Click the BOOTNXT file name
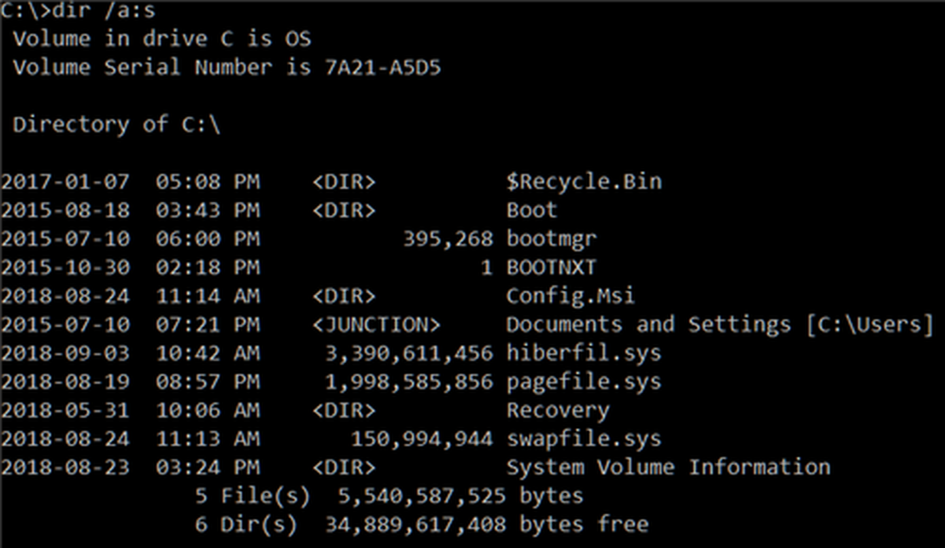945x548 pixels. click(x=551, y=267)
